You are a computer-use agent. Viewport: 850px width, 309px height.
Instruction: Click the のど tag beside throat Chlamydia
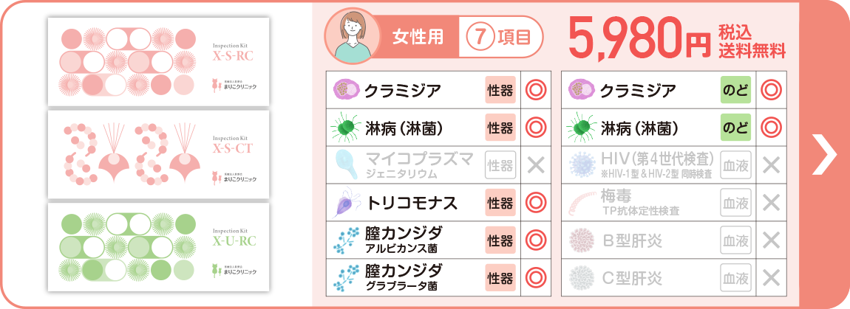point(735,91)
